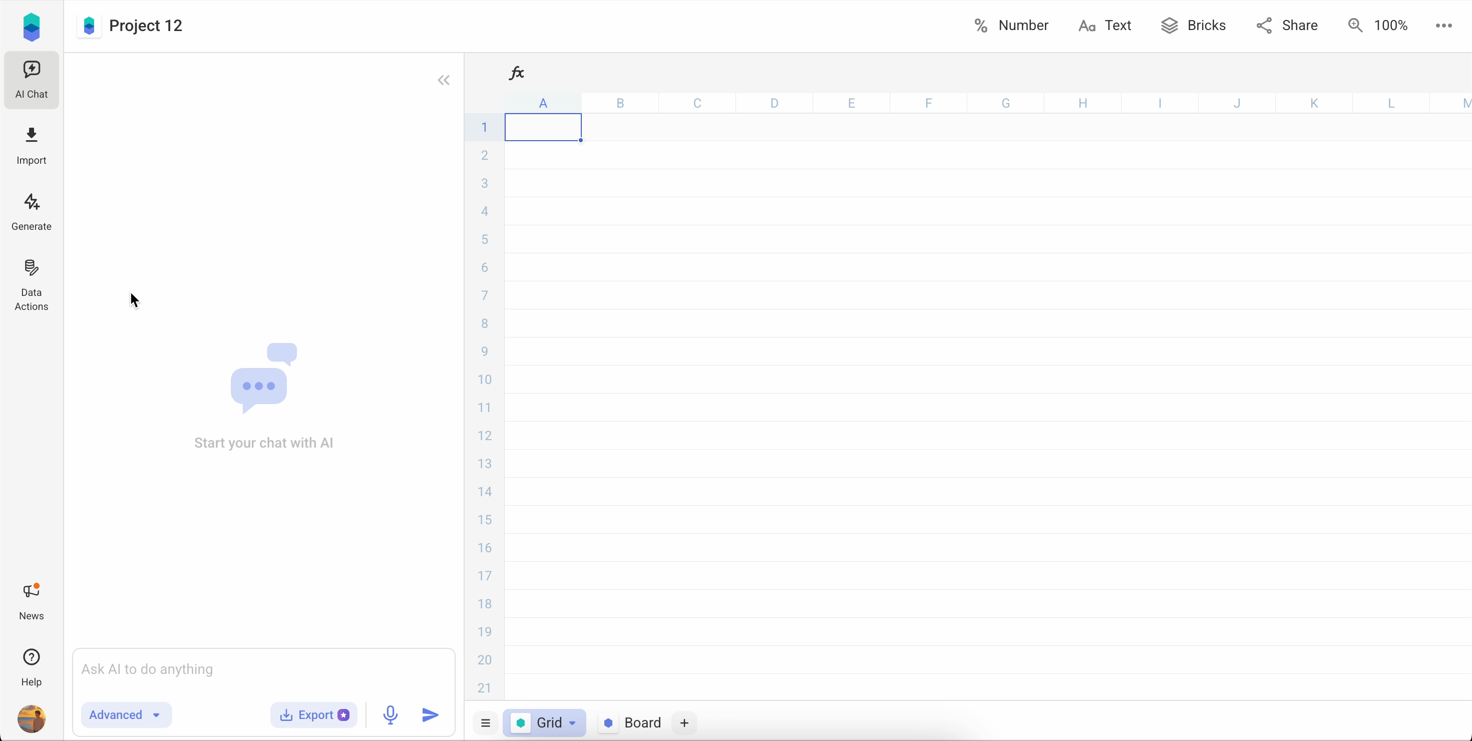Toggle Text formatting mode
This screenshot has width=1472, height=741.
tap(1104, 25)
